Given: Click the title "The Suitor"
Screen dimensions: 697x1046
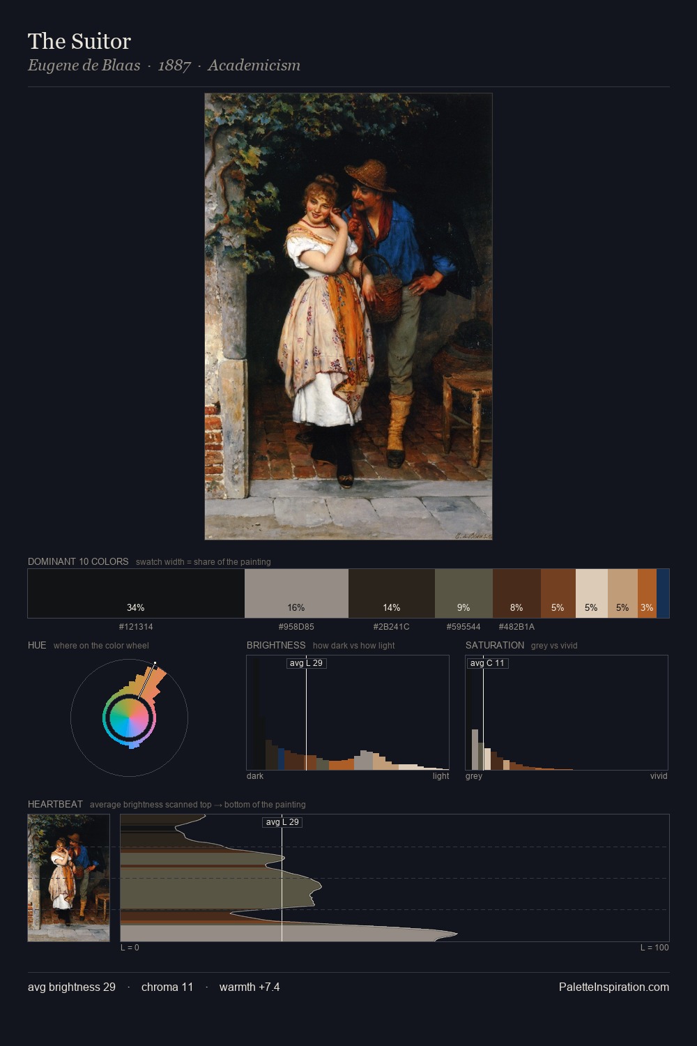Looking at the screenshot, I should pos(79,41).
